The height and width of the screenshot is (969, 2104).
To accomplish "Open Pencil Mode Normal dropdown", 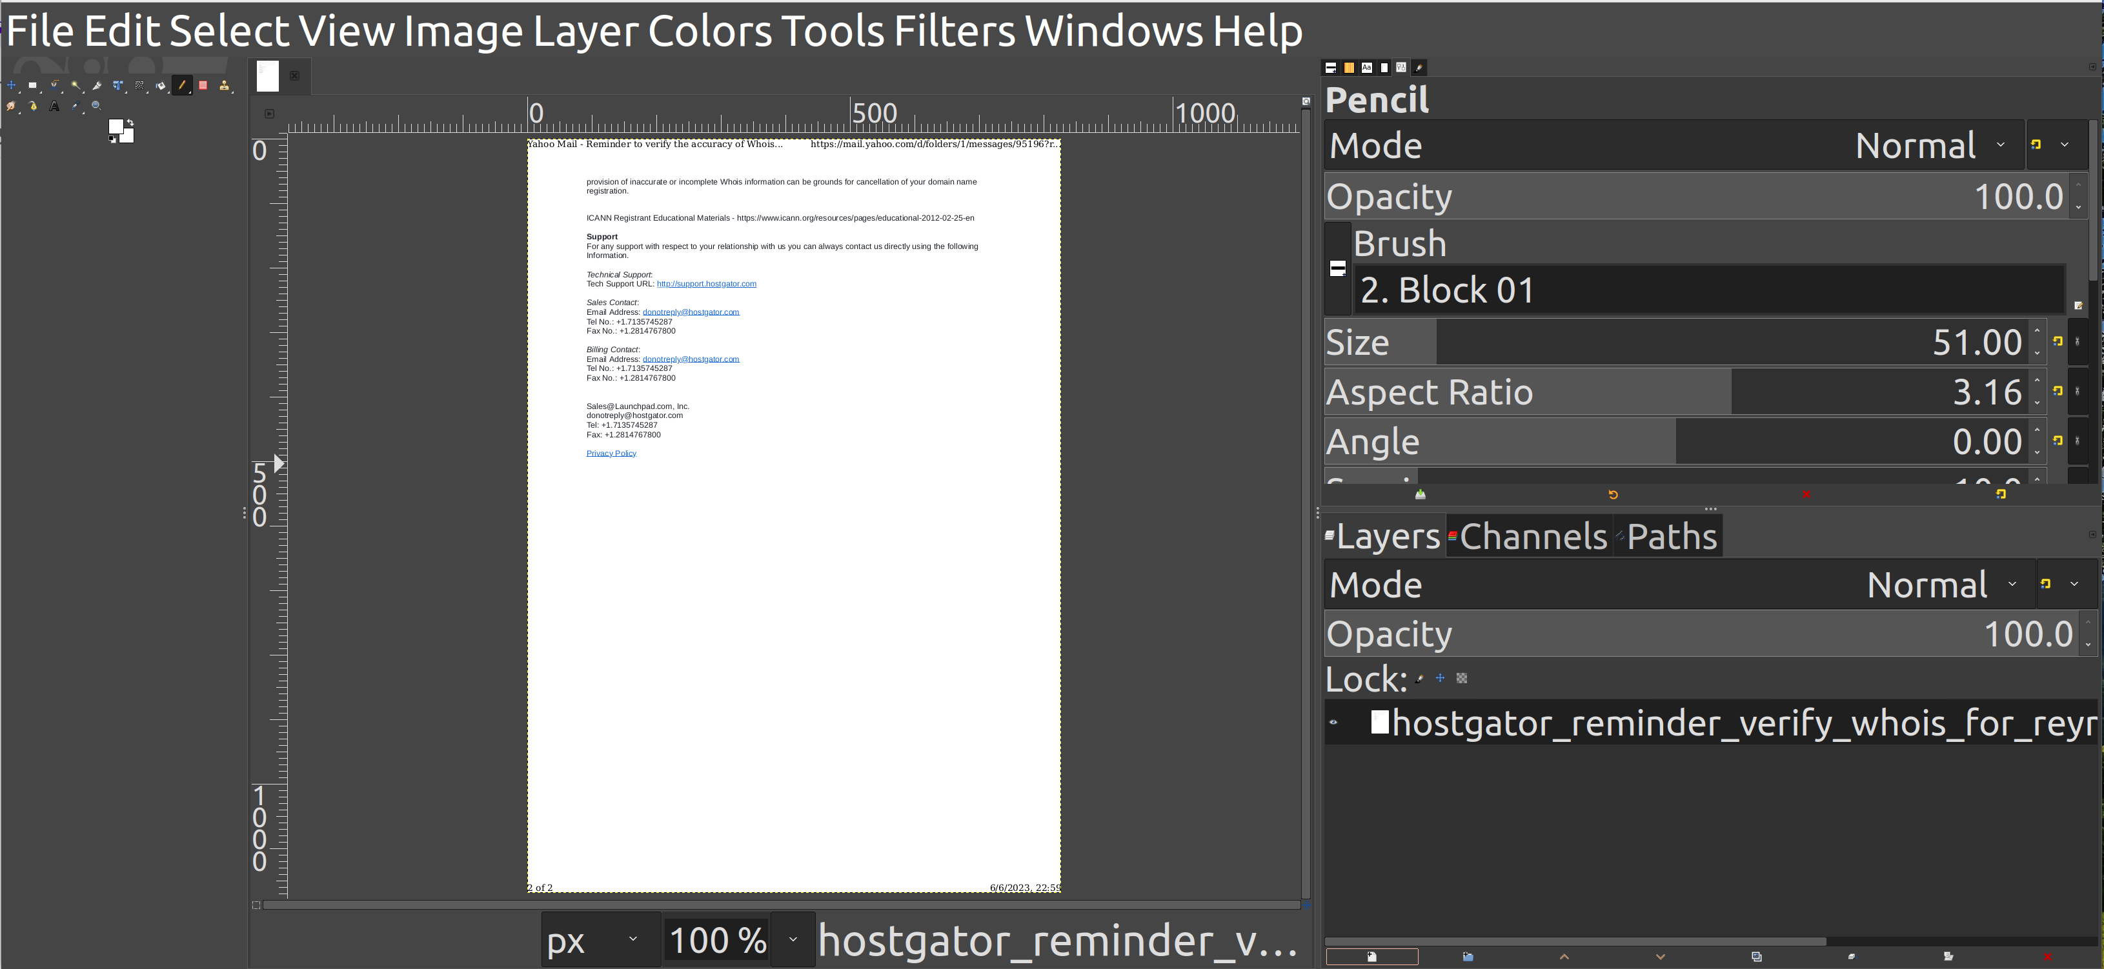I will (1928, 145).
